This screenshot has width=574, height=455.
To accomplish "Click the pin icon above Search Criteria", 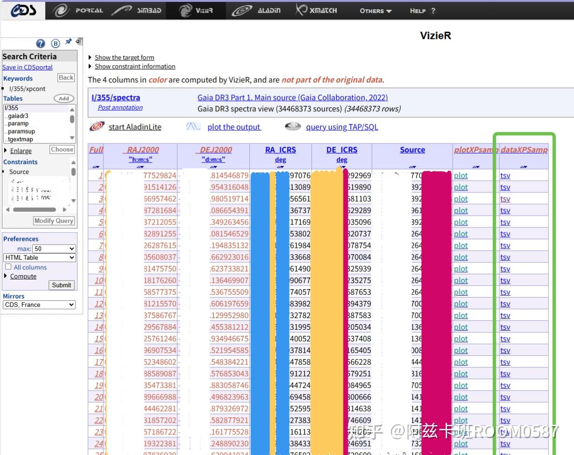I will (x=68, y=41).
